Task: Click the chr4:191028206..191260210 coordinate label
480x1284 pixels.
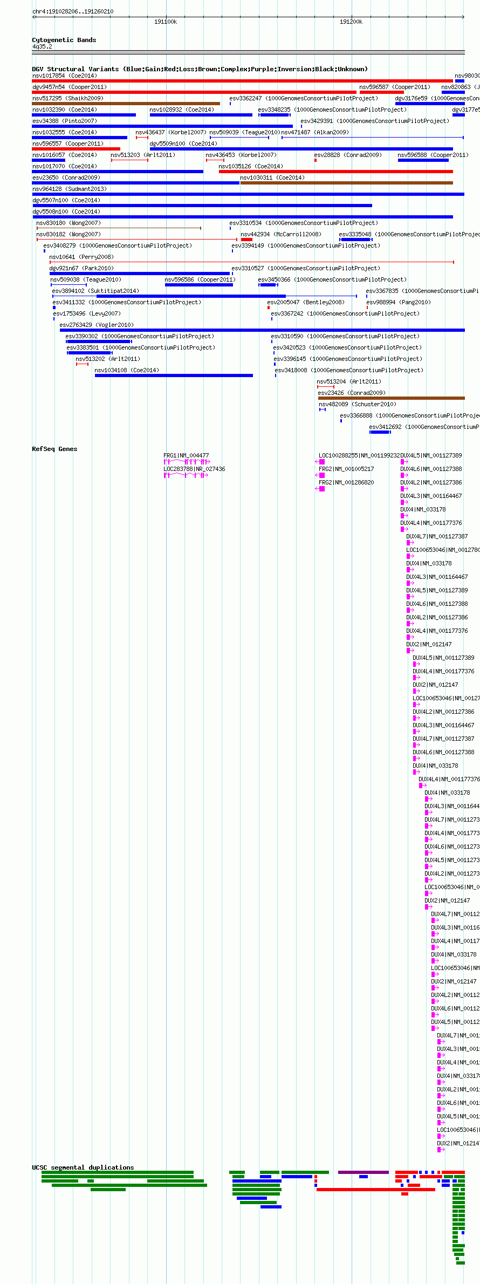Action: point(73,11)
